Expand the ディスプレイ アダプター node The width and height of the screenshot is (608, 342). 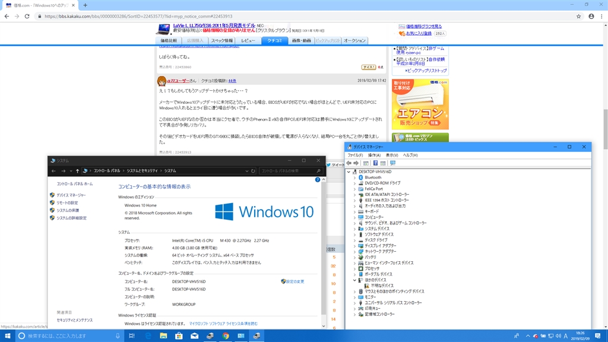(x=354, y=246)
